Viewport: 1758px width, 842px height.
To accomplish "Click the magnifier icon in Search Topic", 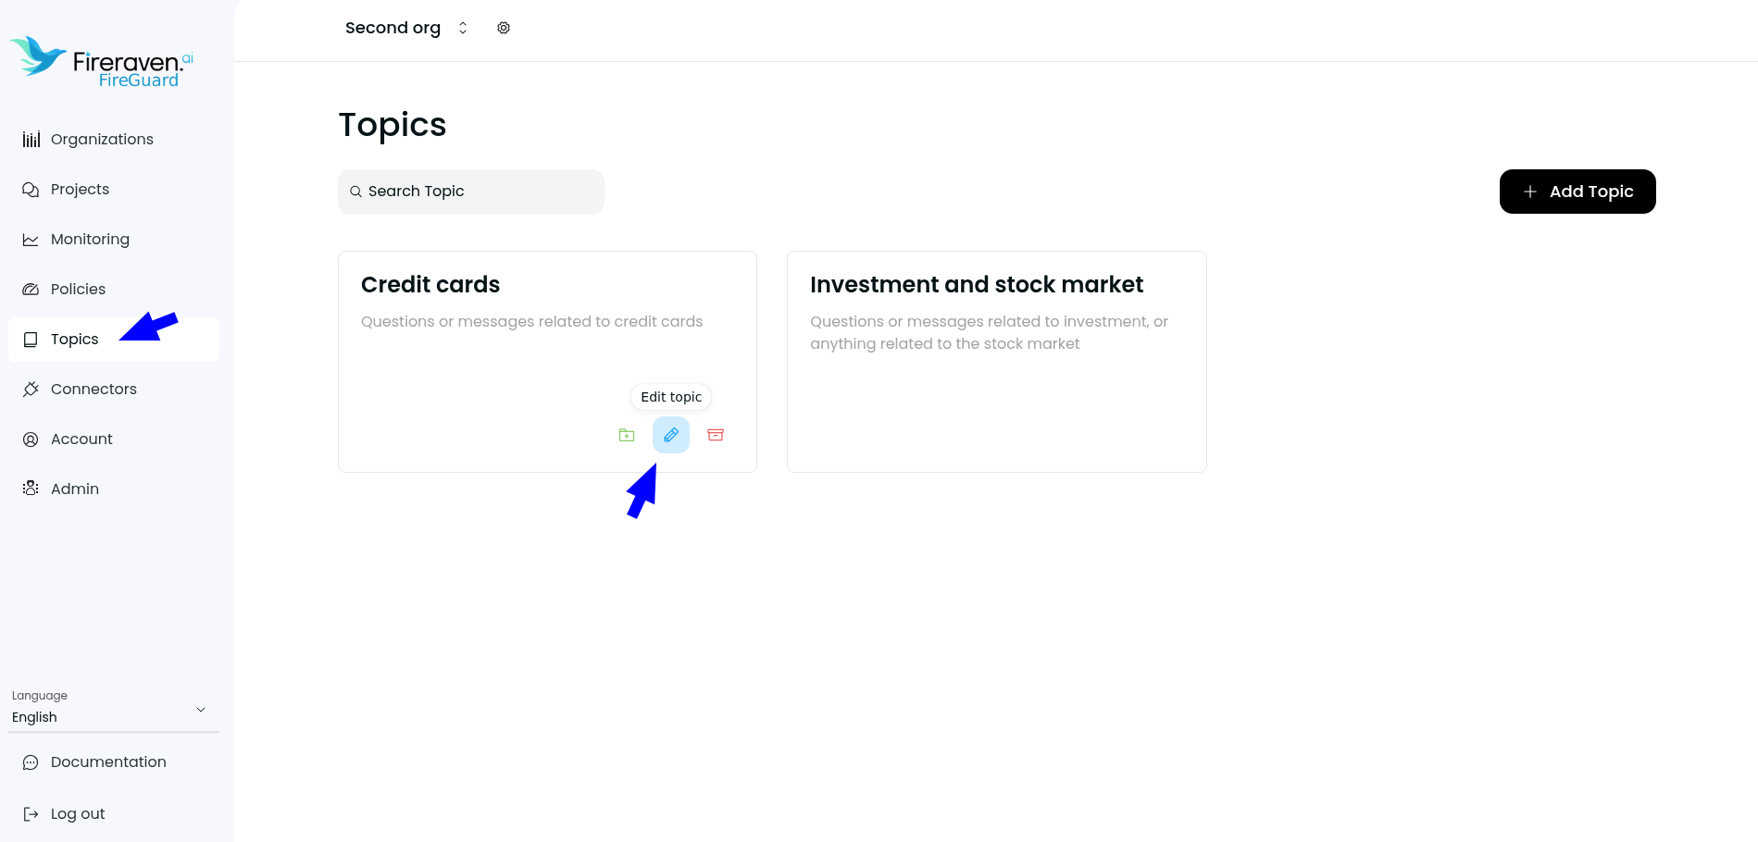I will click(355, 192).
